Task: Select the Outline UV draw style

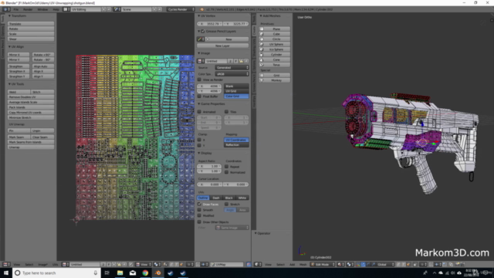Action: pyautogui.click(x=203, y=198)
